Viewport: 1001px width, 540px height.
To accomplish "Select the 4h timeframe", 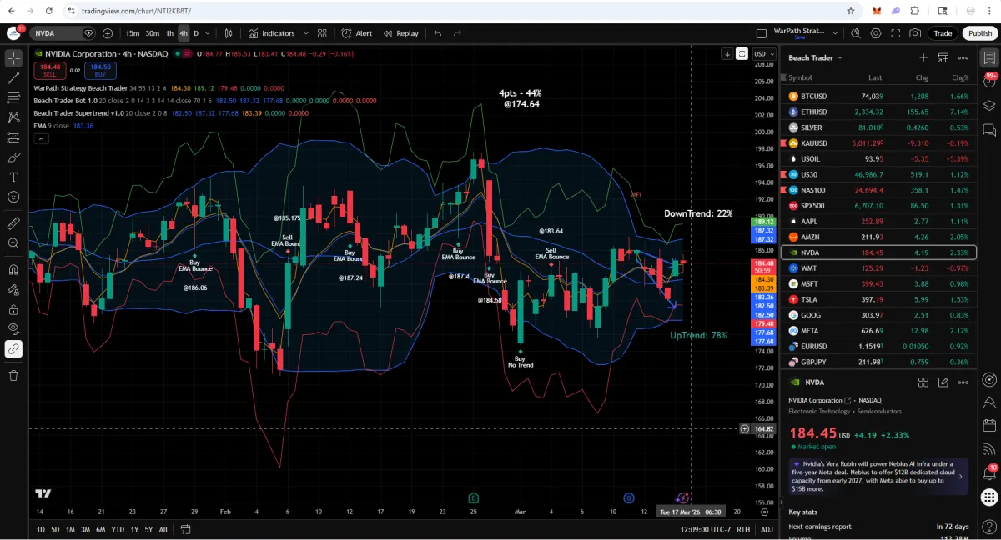I will [184, 33].
